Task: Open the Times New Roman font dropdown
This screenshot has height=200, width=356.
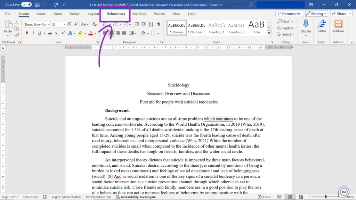Action: pos(48,25)
